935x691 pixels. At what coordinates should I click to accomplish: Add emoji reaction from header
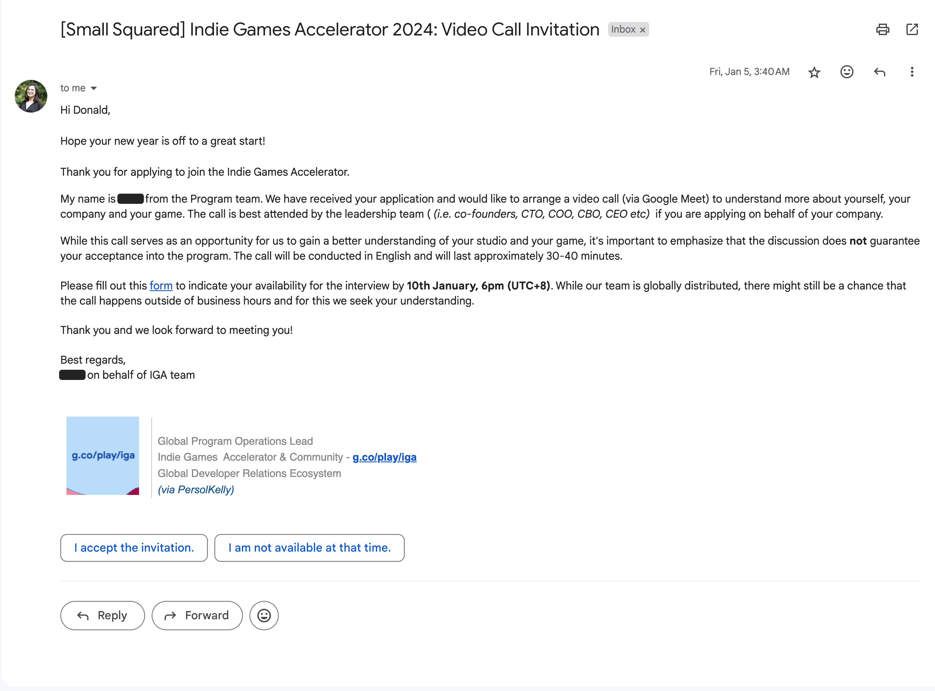[x=847, y=72]
